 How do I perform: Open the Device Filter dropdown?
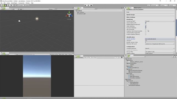click(160, 52)
